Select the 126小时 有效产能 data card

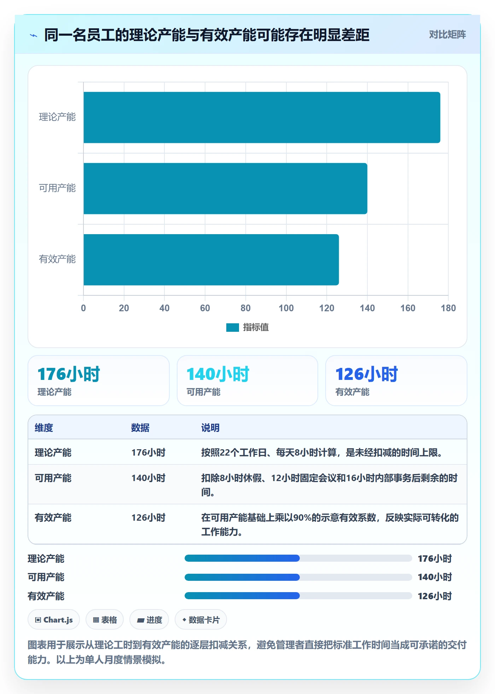[396, 381]
